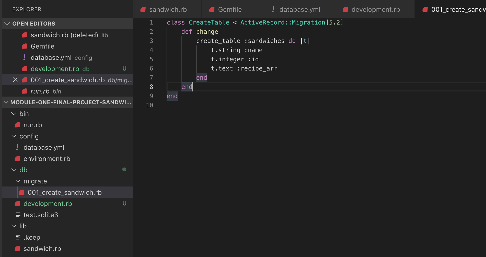The image size is (486, 257).
Task: Switch to the development.rb tab
Action: click(375, 9)
